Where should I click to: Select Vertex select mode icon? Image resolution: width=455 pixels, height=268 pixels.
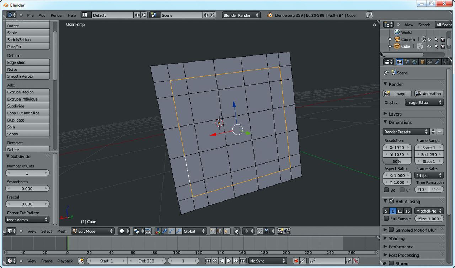point(213,231)
